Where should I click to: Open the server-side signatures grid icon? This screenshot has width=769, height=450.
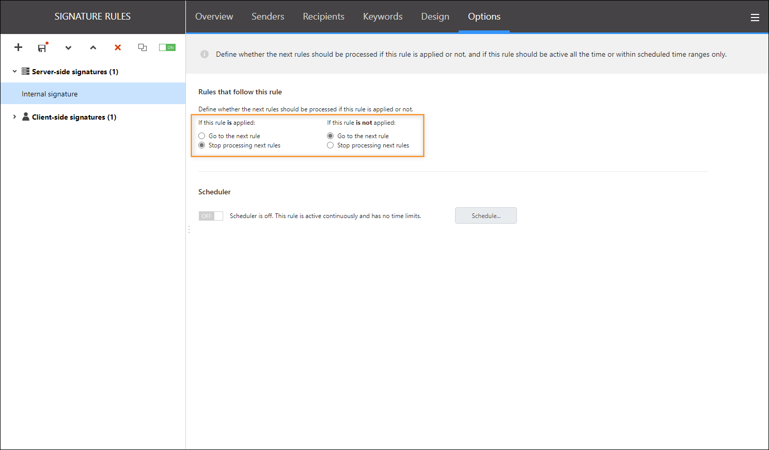pos(25,71)
